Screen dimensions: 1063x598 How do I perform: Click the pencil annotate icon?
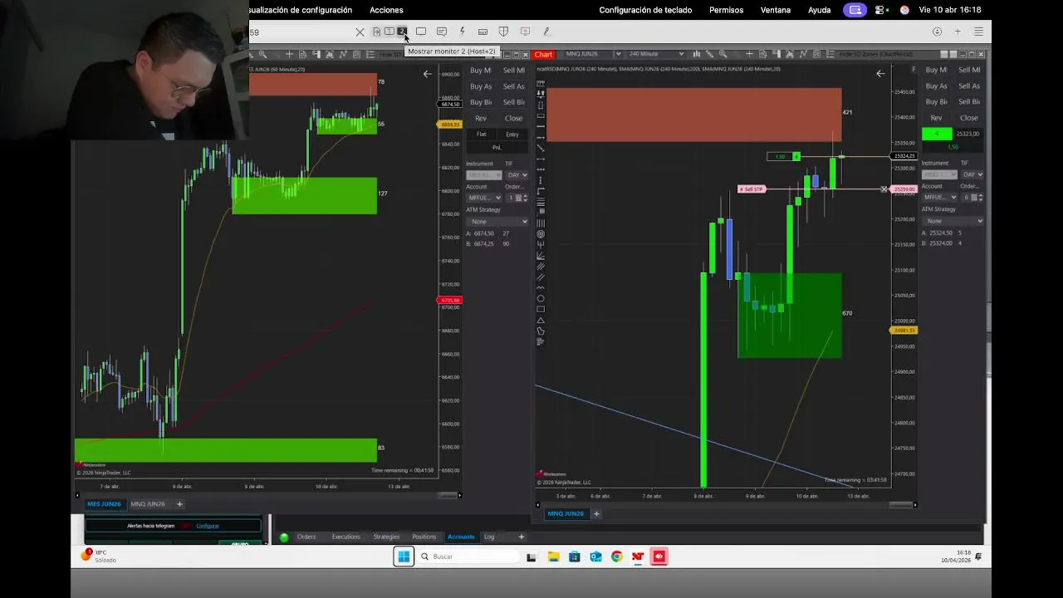(546, 32)
